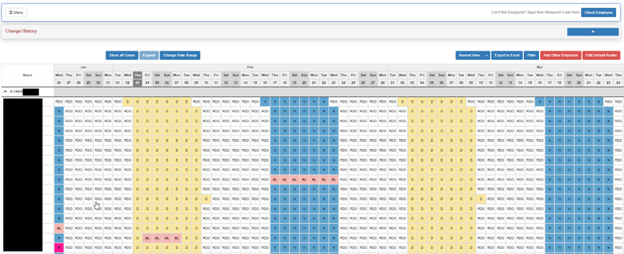Click Show all Crews
The width and height of the screenshot is (624, 254).
click(121, 55)
